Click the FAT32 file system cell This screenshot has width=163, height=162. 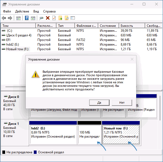coord(81,40)
